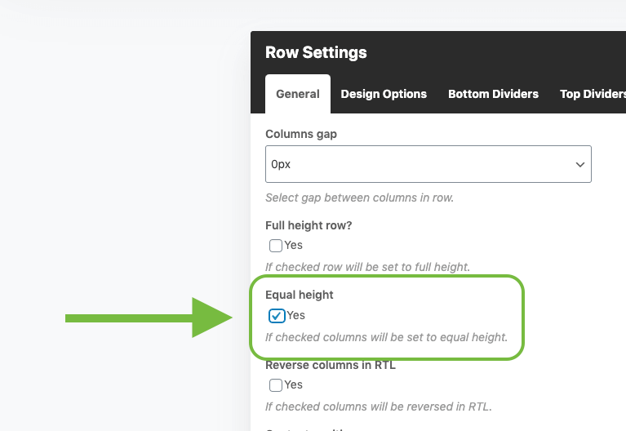
Task: Click the Columns gap dropdown chevron
Action: [x=580, y=165]
